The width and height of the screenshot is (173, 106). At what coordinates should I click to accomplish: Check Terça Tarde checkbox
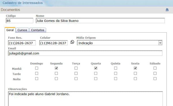click(76, 73)
